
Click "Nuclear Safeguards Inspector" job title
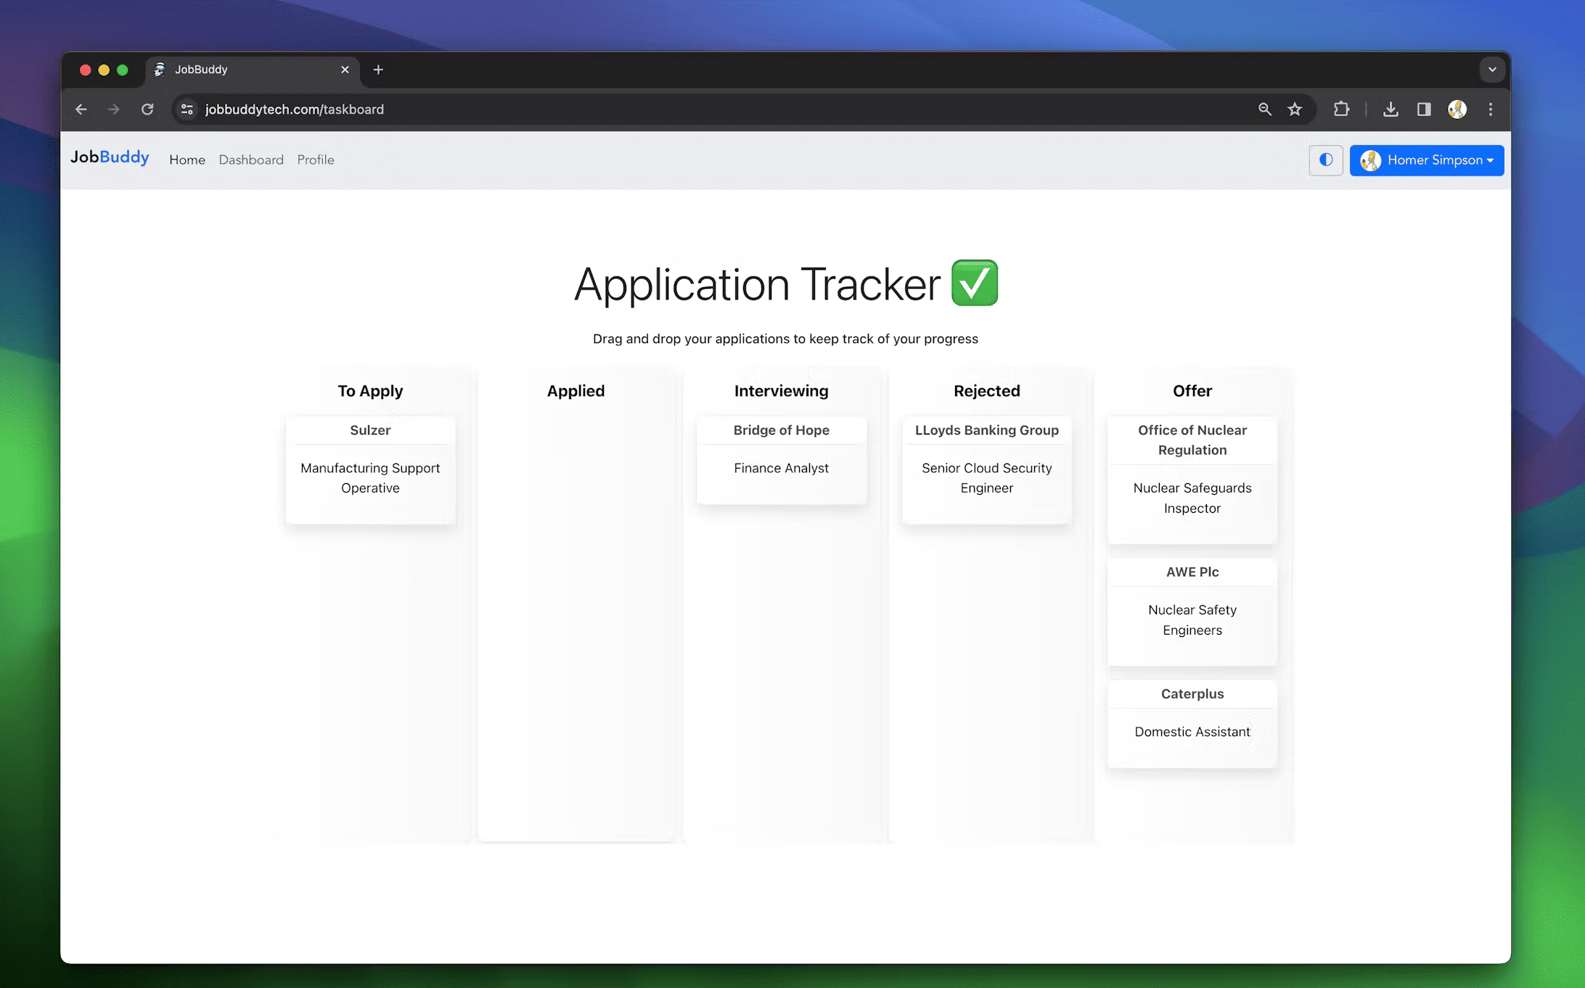1192,498
